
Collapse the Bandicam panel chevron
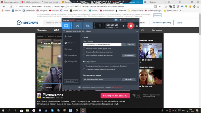[137, 31]
